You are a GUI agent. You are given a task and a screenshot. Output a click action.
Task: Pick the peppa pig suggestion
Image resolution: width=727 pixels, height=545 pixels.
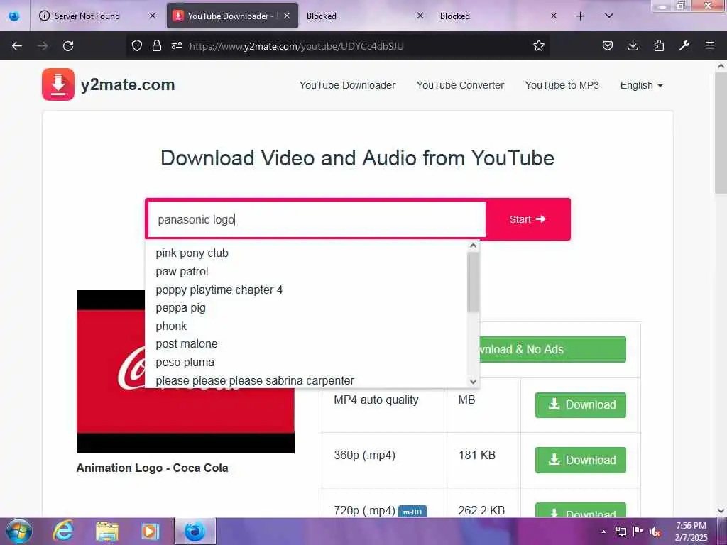point(306,308)
